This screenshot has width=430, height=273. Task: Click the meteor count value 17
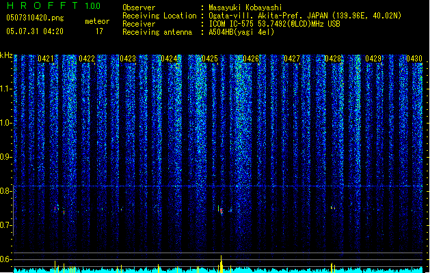pos(99,31)
